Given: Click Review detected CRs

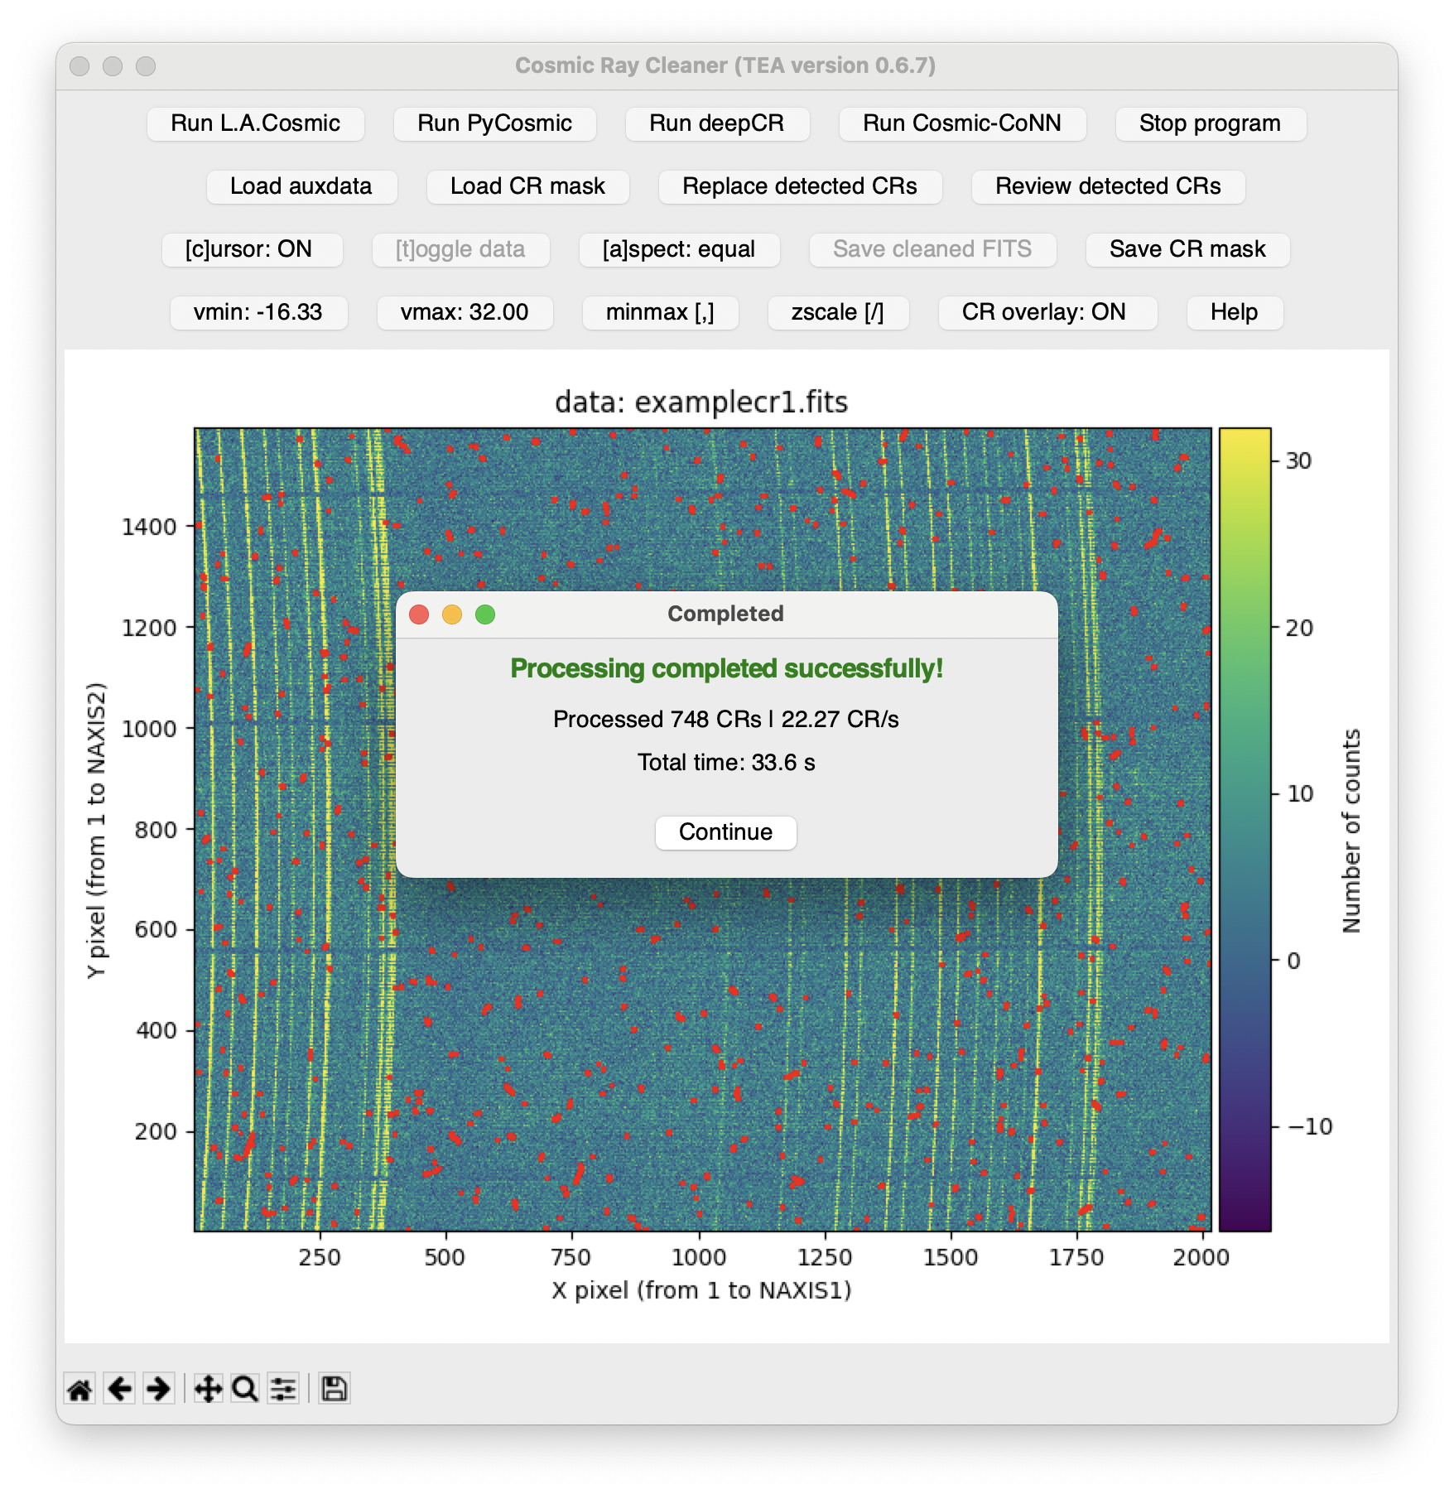Looking at the screenshot, I should [x=1108, y=186].
